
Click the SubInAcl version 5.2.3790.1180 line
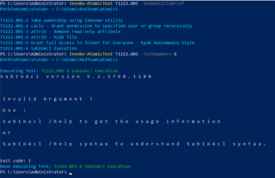(76, 76)
